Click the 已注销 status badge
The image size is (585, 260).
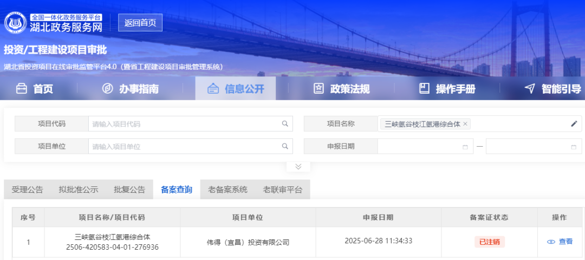490,242
